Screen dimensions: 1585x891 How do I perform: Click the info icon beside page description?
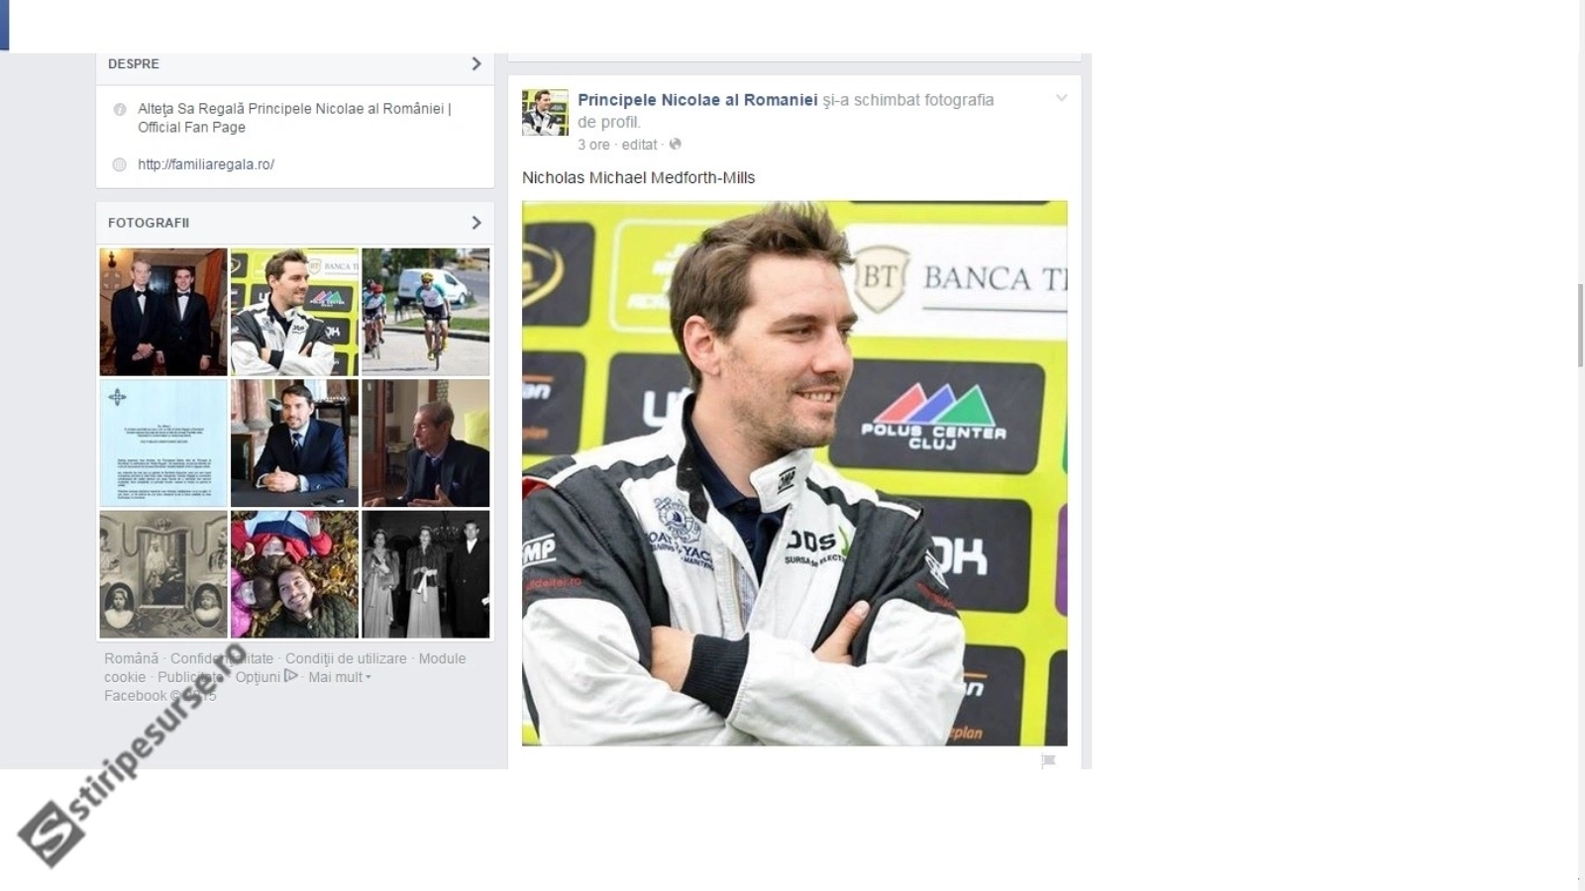(x=120, y=110)
